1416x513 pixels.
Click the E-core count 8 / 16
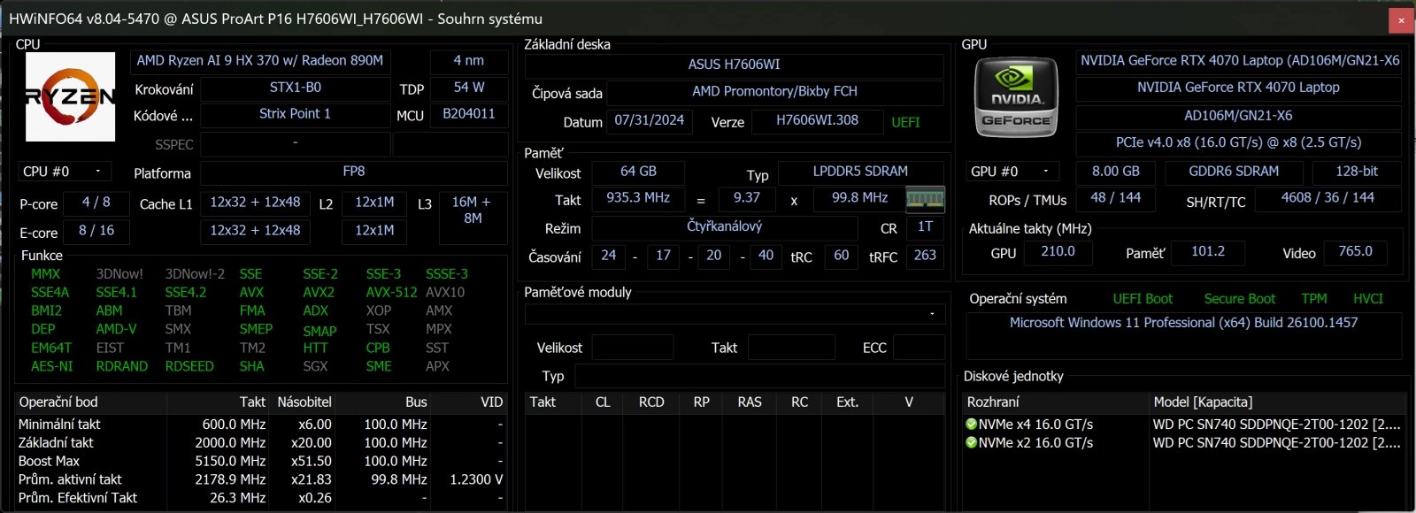96,231
